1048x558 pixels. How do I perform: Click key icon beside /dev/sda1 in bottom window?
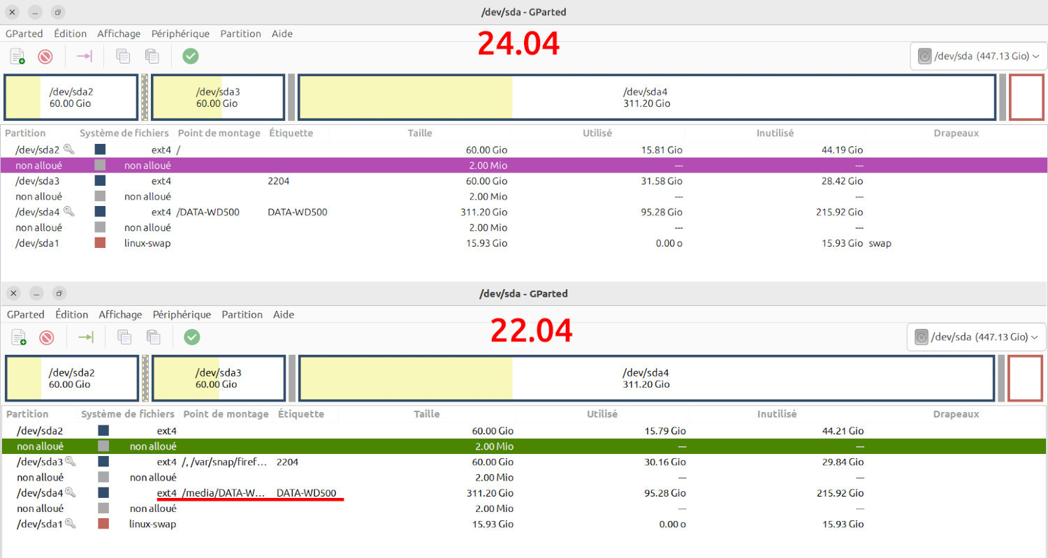coord(71,523)
